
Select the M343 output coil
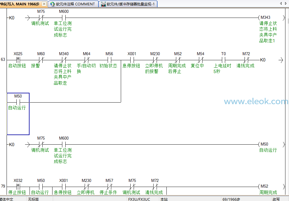tap(272, 18)
